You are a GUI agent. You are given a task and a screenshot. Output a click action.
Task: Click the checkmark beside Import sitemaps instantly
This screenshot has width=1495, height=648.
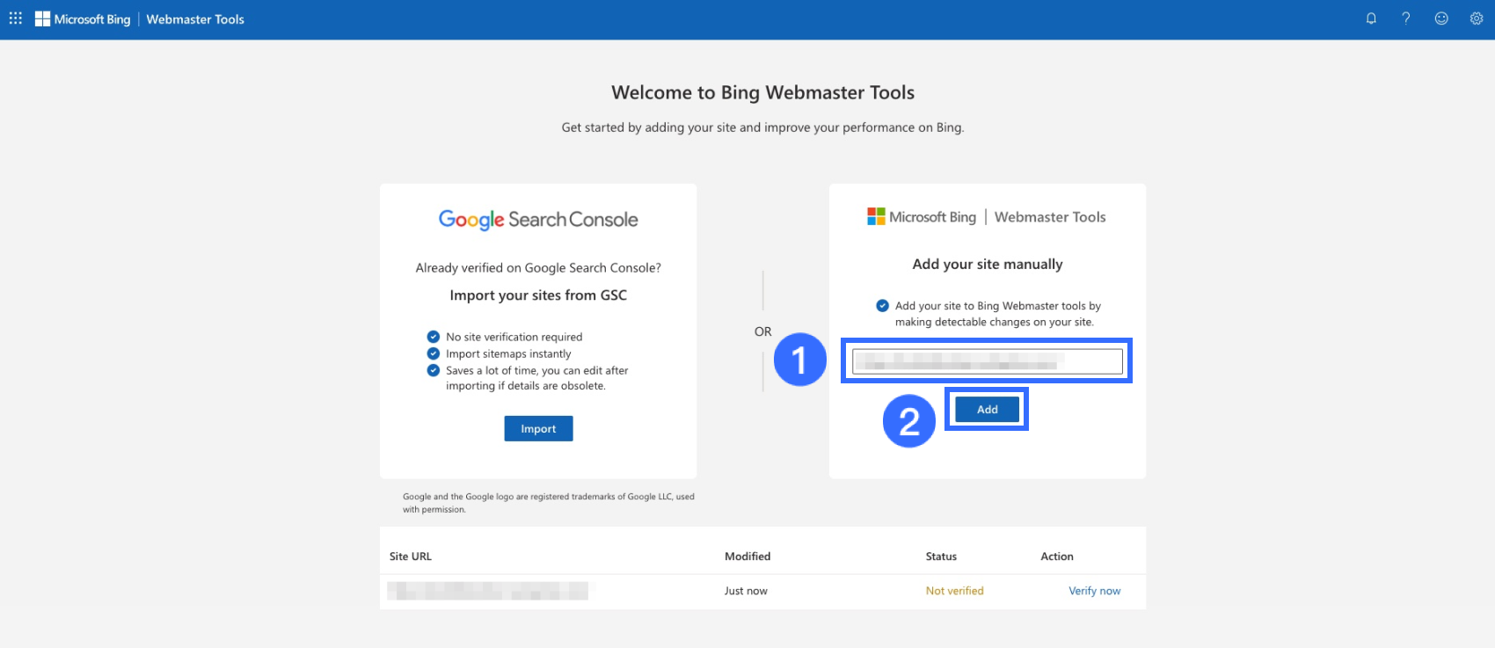pos(434,353)
